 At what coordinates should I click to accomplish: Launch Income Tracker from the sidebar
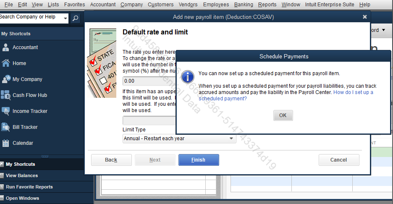[x=6, y=111]
